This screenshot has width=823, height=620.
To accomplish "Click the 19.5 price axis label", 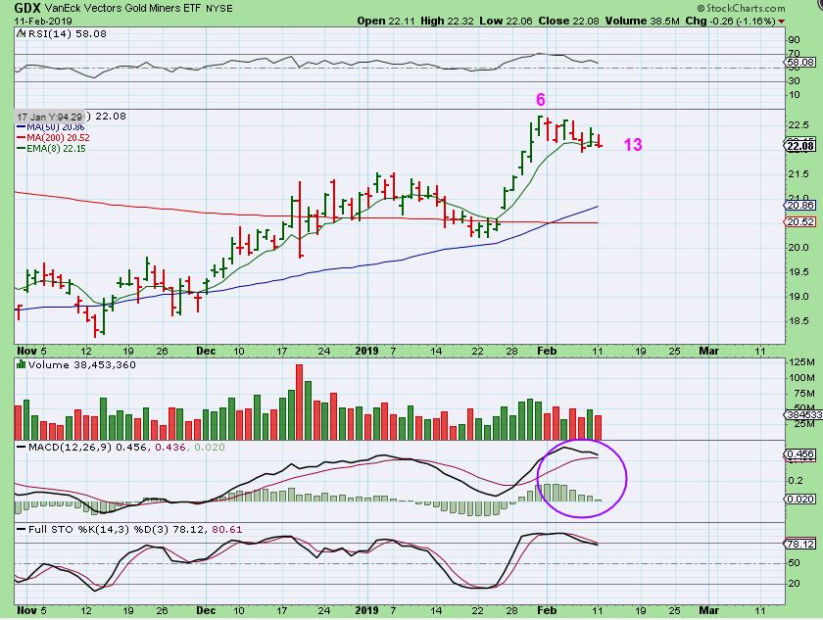I will pyautogui.click(x=798, y=272).
